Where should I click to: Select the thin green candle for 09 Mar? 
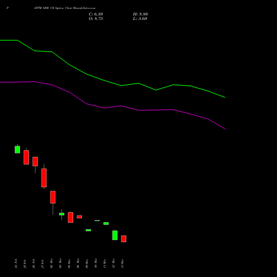88,230
